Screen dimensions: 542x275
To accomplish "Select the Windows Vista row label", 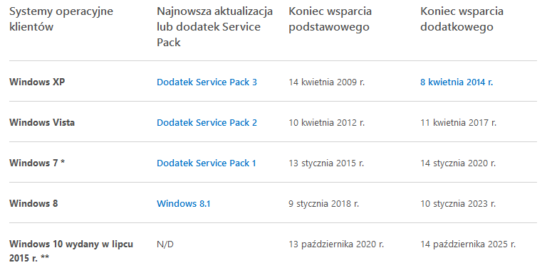I will (42, 122).
